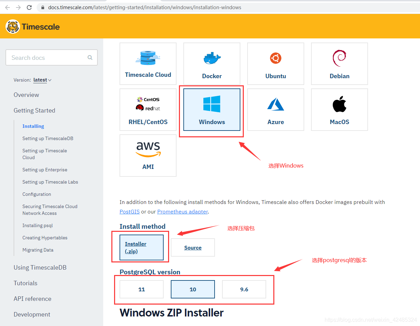The width and height of the screenshot is (420, 326).
Task: Open Getting Started section
Action: (x=34, y=110)
